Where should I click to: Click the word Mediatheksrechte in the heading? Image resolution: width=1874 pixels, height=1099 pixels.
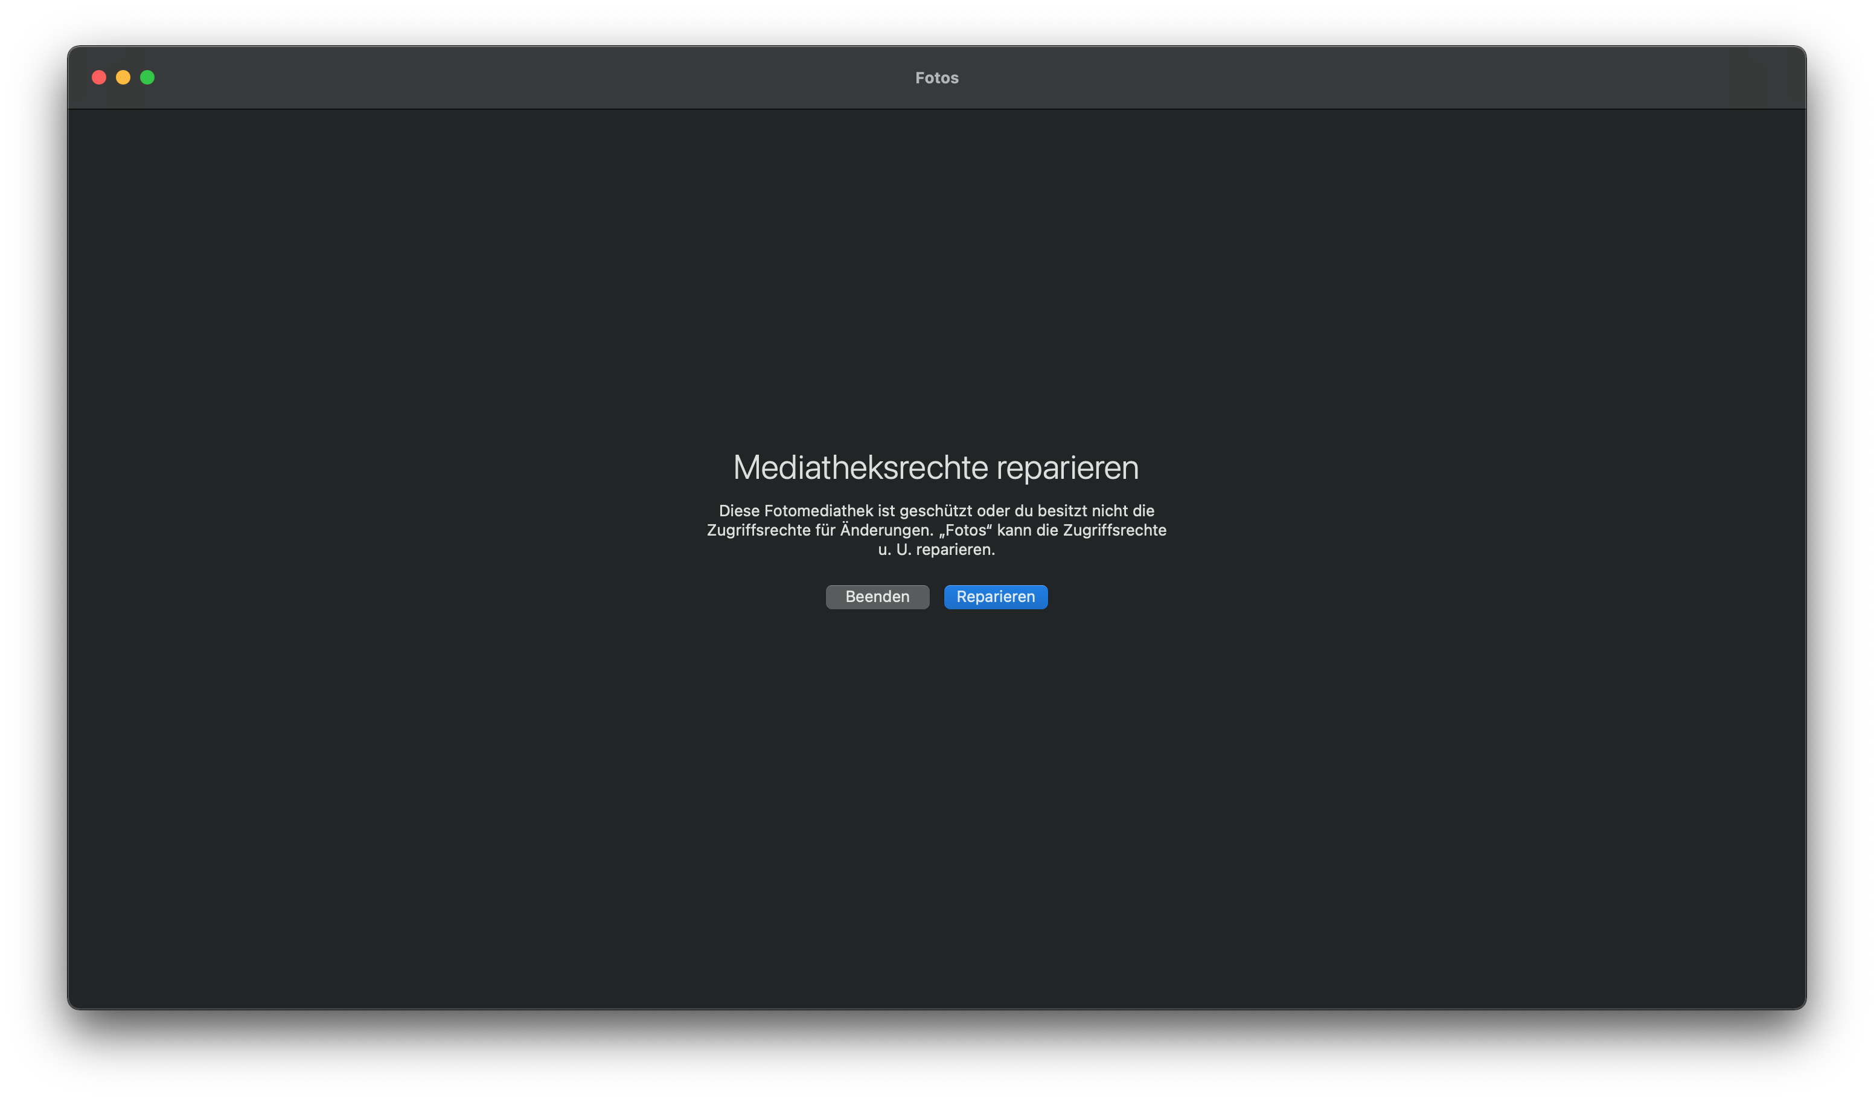click(x=860, y=468)
